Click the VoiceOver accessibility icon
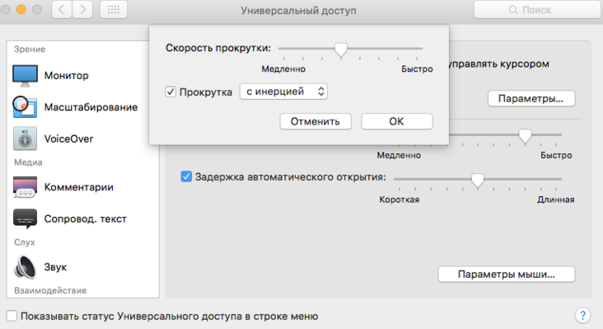The width and height of the screenshot is (603, 329). click(25, 139)
